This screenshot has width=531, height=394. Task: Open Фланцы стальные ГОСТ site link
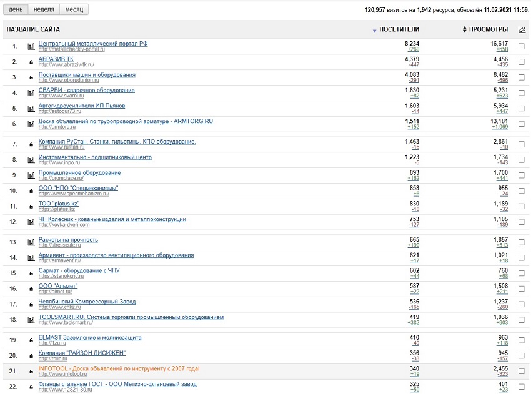point(117,384)
